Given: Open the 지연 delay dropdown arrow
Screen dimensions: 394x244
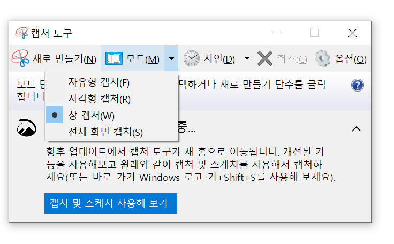Looking at the screenshot, I should pyautogui.click(x=247, y=58).
